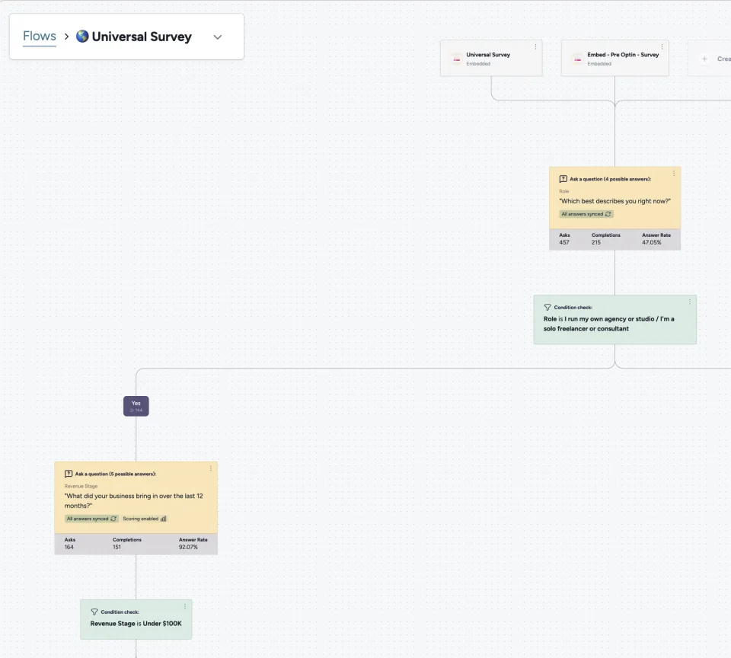
Task: Click the sync icon on the Role question badge
Action: 608,214
